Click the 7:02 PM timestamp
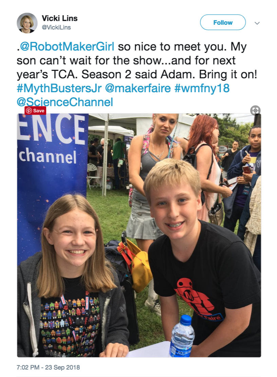This screenshot has height=377, width=277. click(28, 368)
